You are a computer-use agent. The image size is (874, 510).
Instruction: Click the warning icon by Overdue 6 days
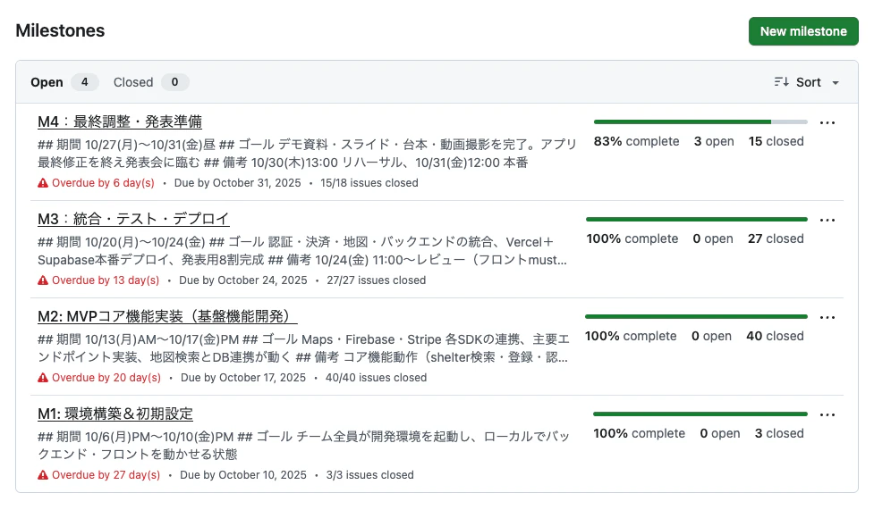point(43,182)
